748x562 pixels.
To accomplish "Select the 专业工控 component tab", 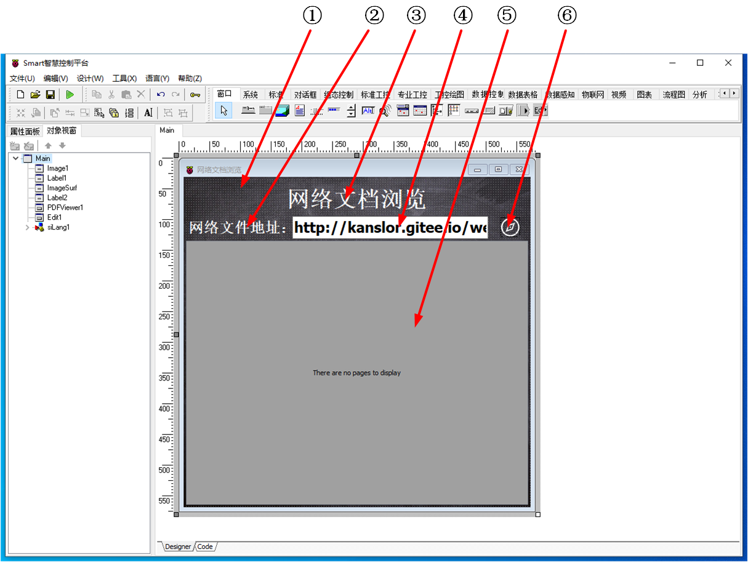I will coord(412,95).
